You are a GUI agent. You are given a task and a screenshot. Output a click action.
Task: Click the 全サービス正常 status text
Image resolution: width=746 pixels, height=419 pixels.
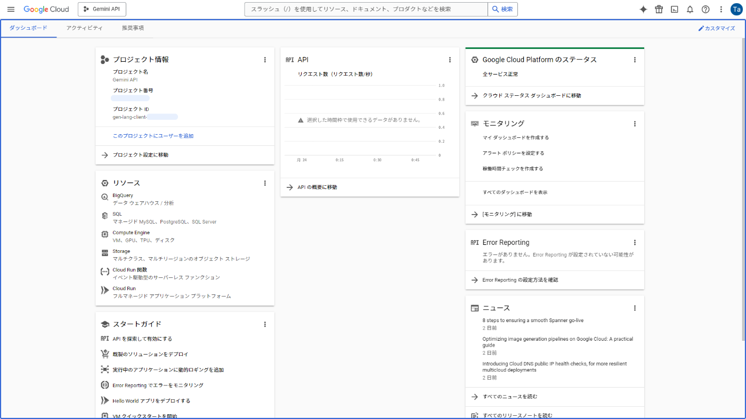point(500,75)
